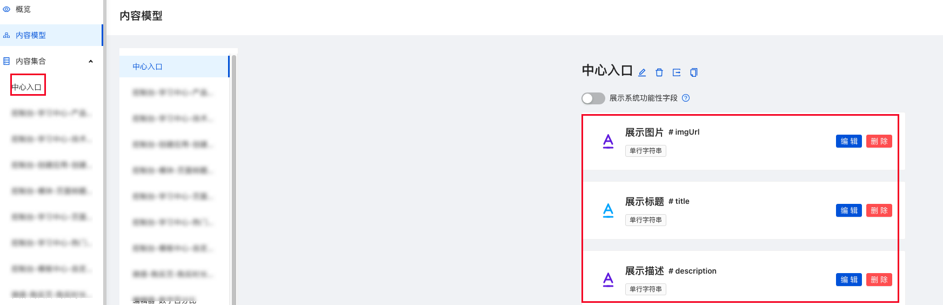Collapse the 内容集合 sidebar group

pos(91,61)
